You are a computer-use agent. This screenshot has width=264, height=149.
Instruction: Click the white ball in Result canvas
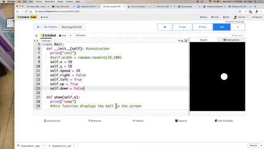pyautogui.click(x=224, y=77)
